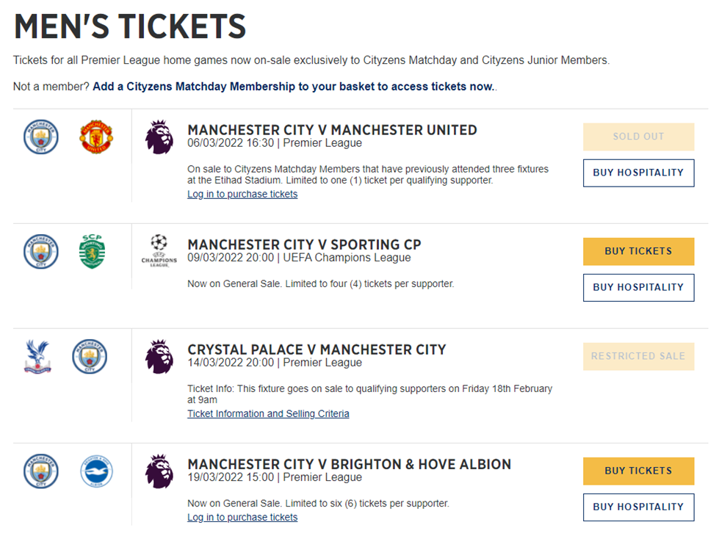The image size is (716, 547).
Task: Click the UEFA Champions League logo
Action: pyautogui.click(x=159, y=250)
